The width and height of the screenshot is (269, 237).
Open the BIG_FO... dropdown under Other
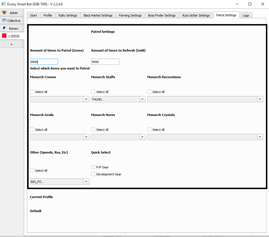pyautogui.click(x=59, y=182)
